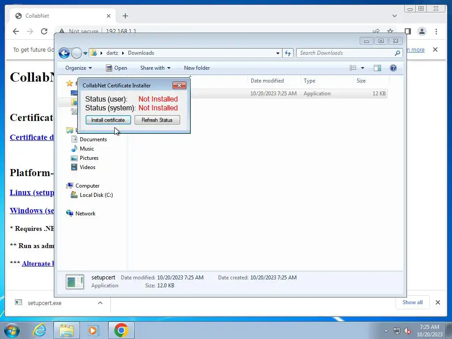The image size is (452, 339).
Task: Click Explorer forward navigation arrow
Action: pos(76,53)
